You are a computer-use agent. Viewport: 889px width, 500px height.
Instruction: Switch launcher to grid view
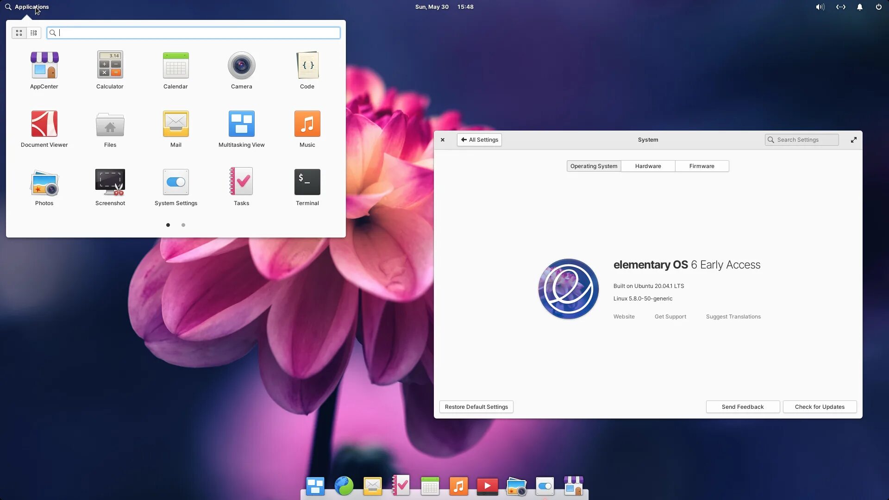click(19, 33)
